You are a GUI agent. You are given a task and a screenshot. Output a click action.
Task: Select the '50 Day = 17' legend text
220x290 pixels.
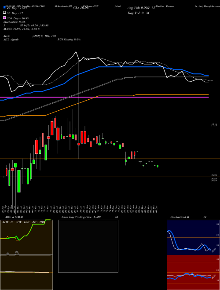pyautogui.click(x=15, y=13)
